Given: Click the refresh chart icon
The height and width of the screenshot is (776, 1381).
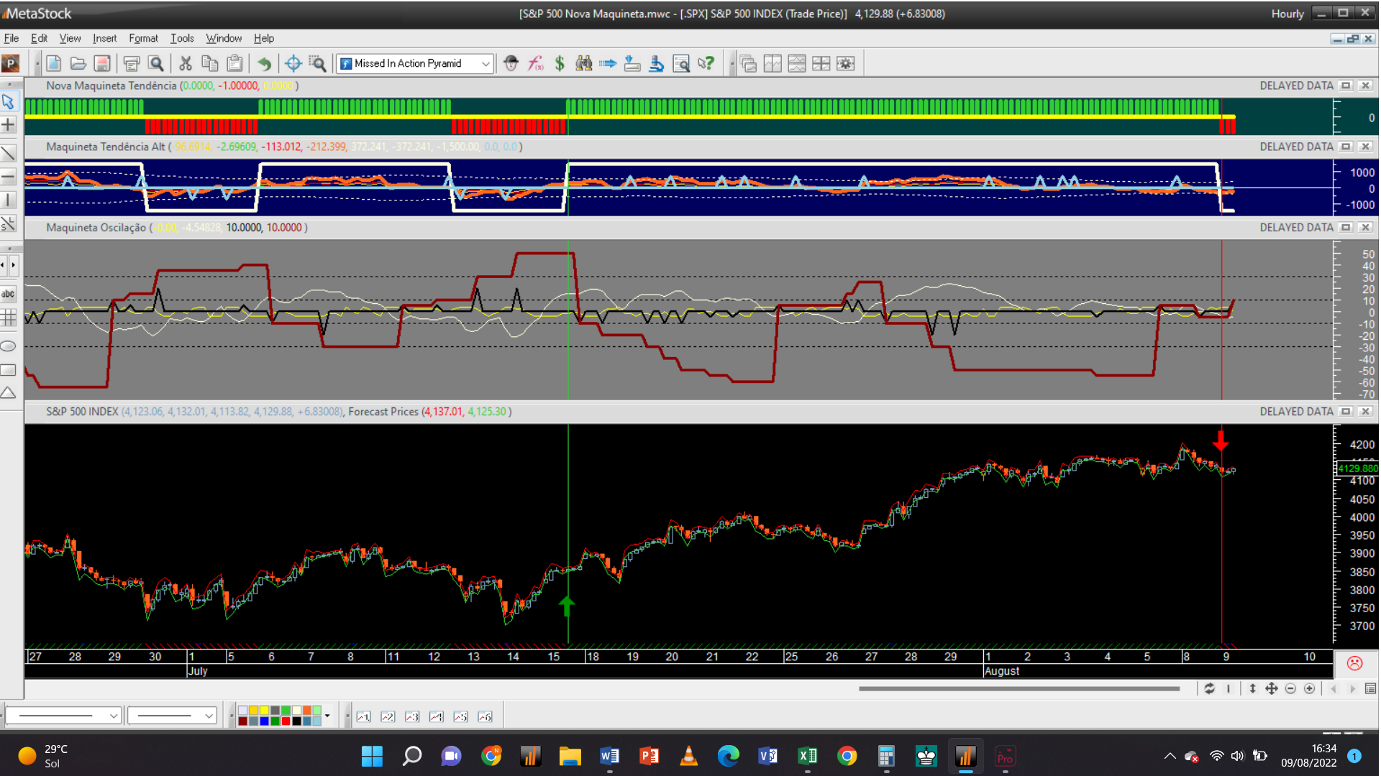Looking at the screenshot, I should [1210, 688].
